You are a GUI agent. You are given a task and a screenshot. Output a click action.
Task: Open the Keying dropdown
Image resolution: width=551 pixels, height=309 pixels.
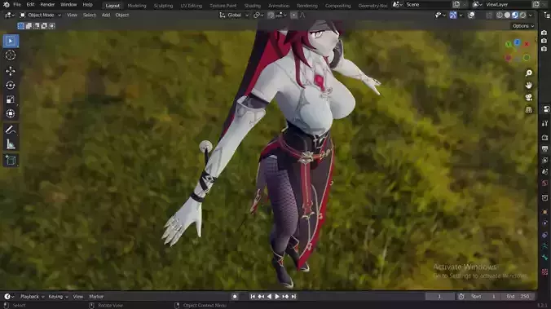pos(58,296)
